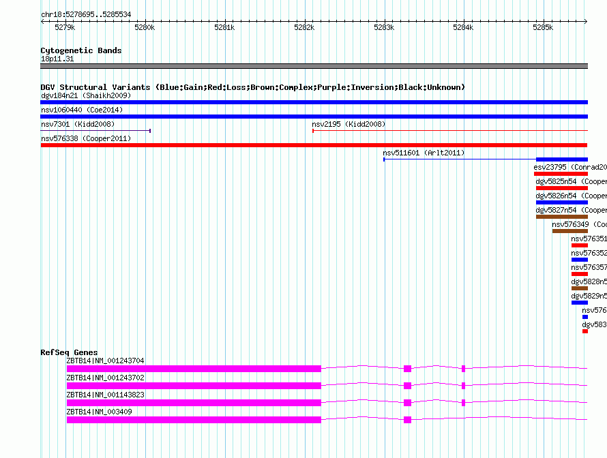Select the dgv5829n54 blue variant bar
607x458 pixels.
(580, 303)
